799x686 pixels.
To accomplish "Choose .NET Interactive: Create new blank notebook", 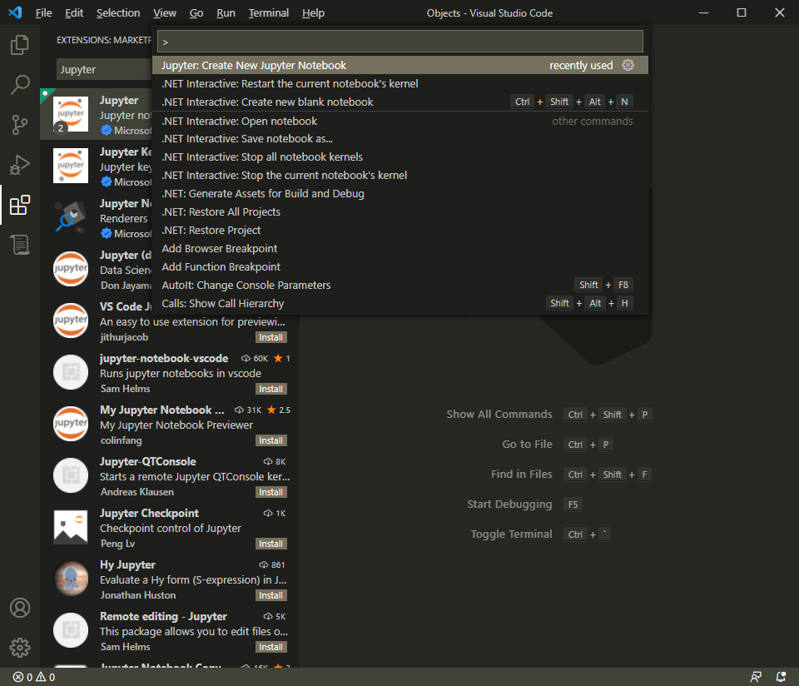I will tap(400, 102).
